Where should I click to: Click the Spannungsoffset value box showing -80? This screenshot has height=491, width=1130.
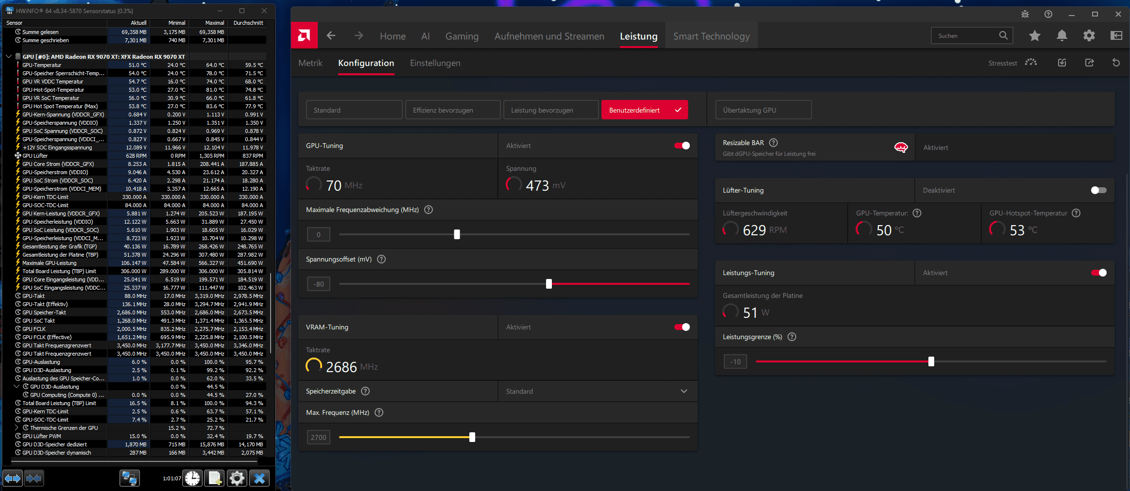319,284
